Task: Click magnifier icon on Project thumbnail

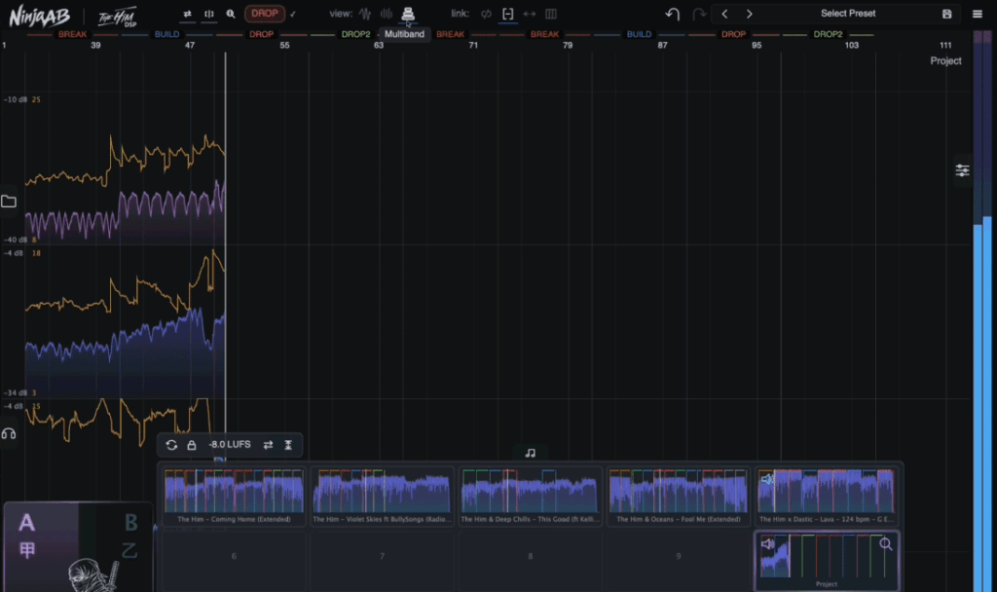Action: pyautogui.click(x=886, y=544)
